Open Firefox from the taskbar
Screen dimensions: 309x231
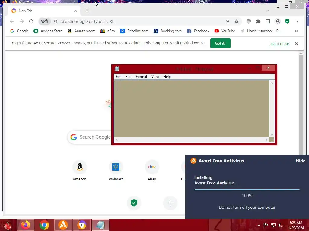[x=26, y=225]
